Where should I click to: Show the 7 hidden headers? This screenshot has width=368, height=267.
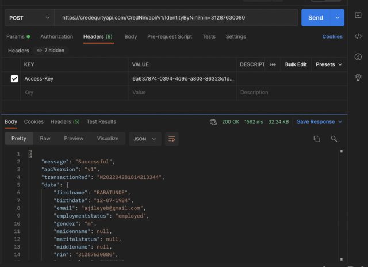pos(51,51)
